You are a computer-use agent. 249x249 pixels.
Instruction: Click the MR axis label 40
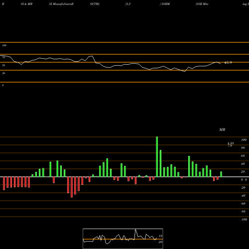point(243,164)
